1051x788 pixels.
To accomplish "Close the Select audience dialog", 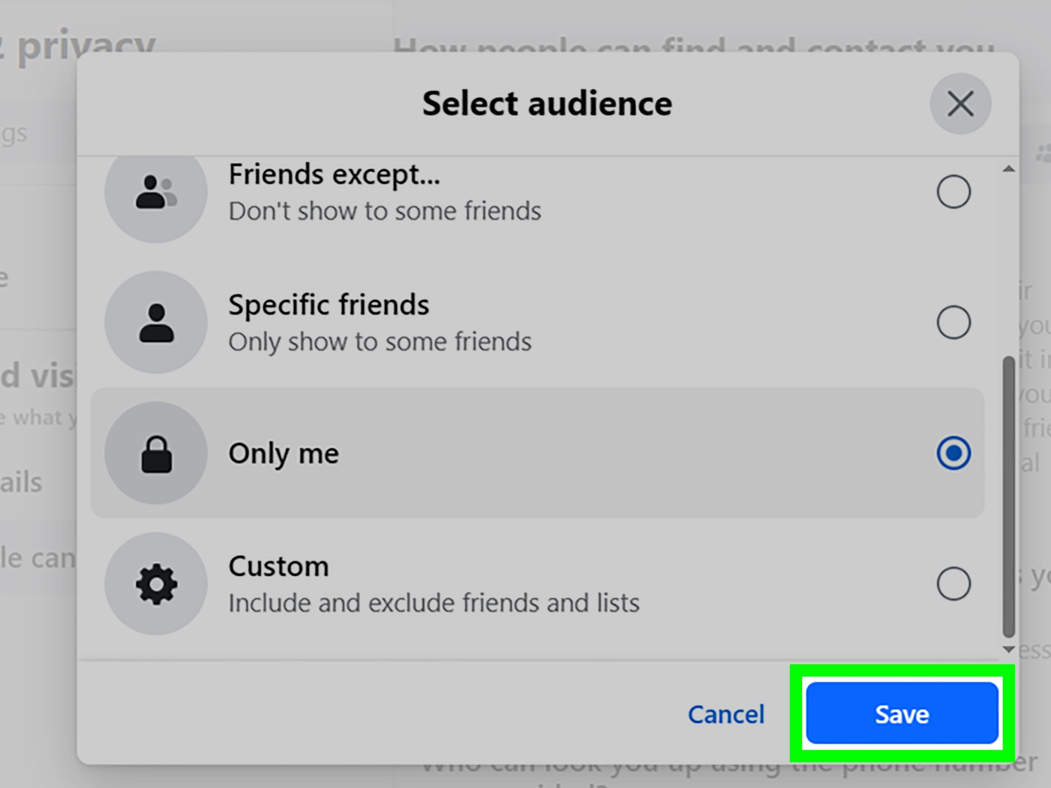I will [961, 103].
